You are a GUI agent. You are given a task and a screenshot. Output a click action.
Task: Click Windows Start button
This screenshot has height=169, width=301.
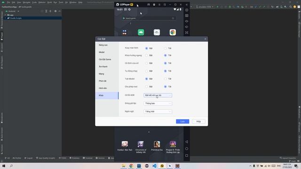click(x=4, y=166)
